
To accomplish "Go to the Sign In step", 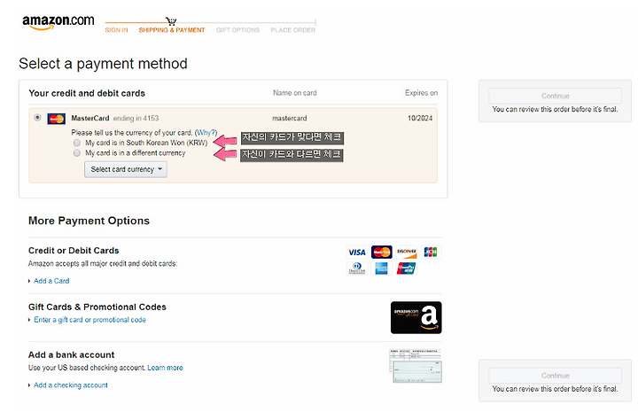I will tap(116, 30).
